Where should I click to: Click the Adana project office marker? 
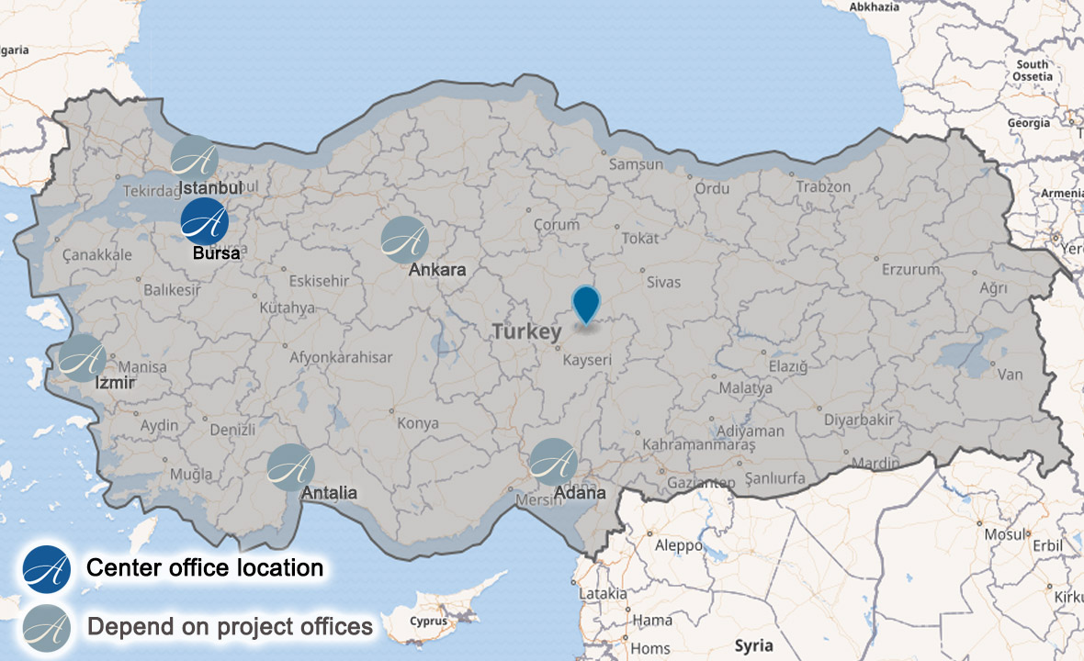pos(554,462)
